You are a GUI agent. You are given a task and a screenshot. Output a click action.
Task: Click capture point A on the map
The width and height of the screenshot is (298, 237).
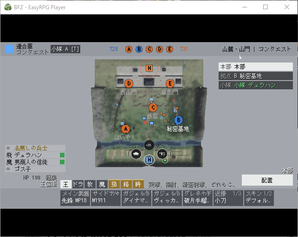126,129
